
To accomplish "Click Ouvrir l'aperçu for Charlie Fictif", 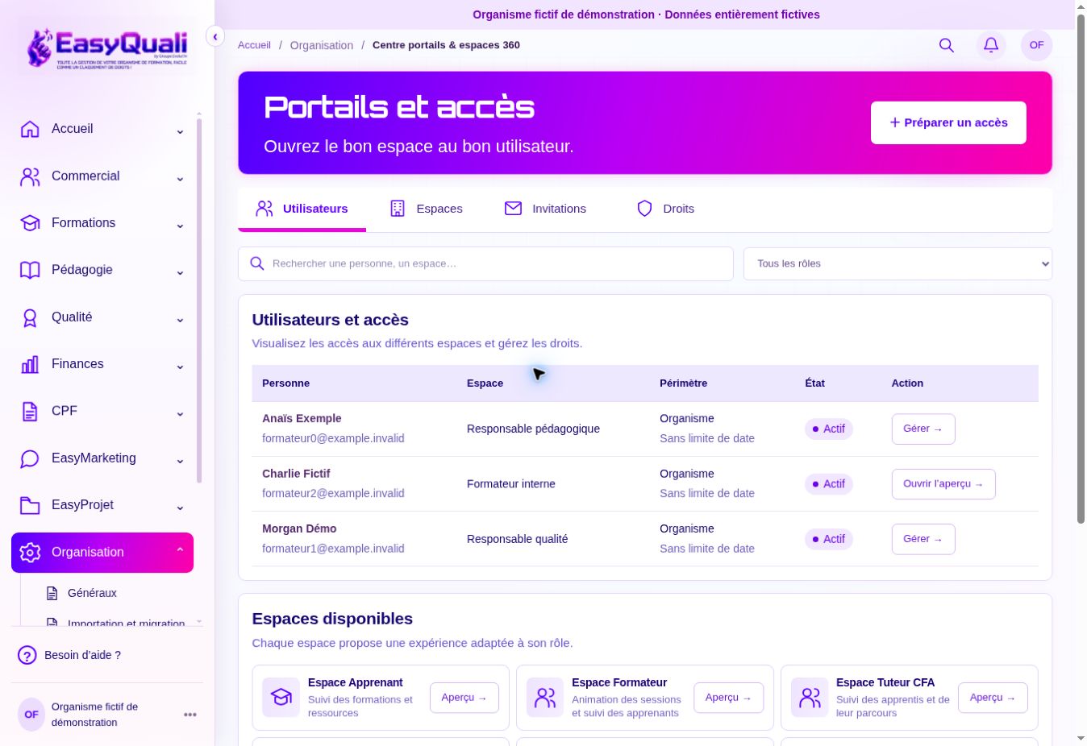I will click(x=943, y=484).
